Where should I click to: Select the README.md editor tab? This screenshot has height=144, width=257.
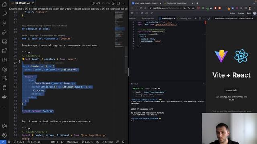22,3
